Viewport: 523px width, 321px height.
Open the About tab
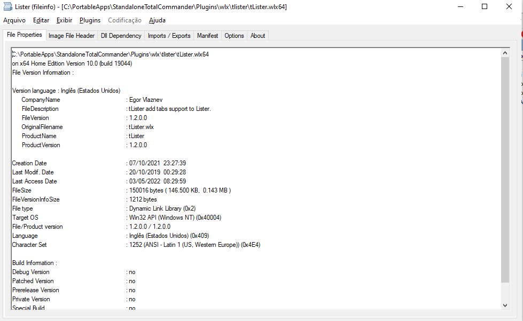tap(257, 36)
